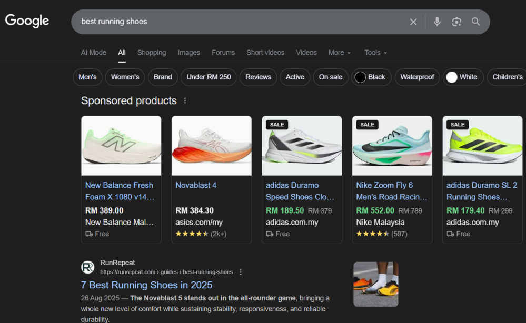Click the Google logo to go home

click(26, 21)
